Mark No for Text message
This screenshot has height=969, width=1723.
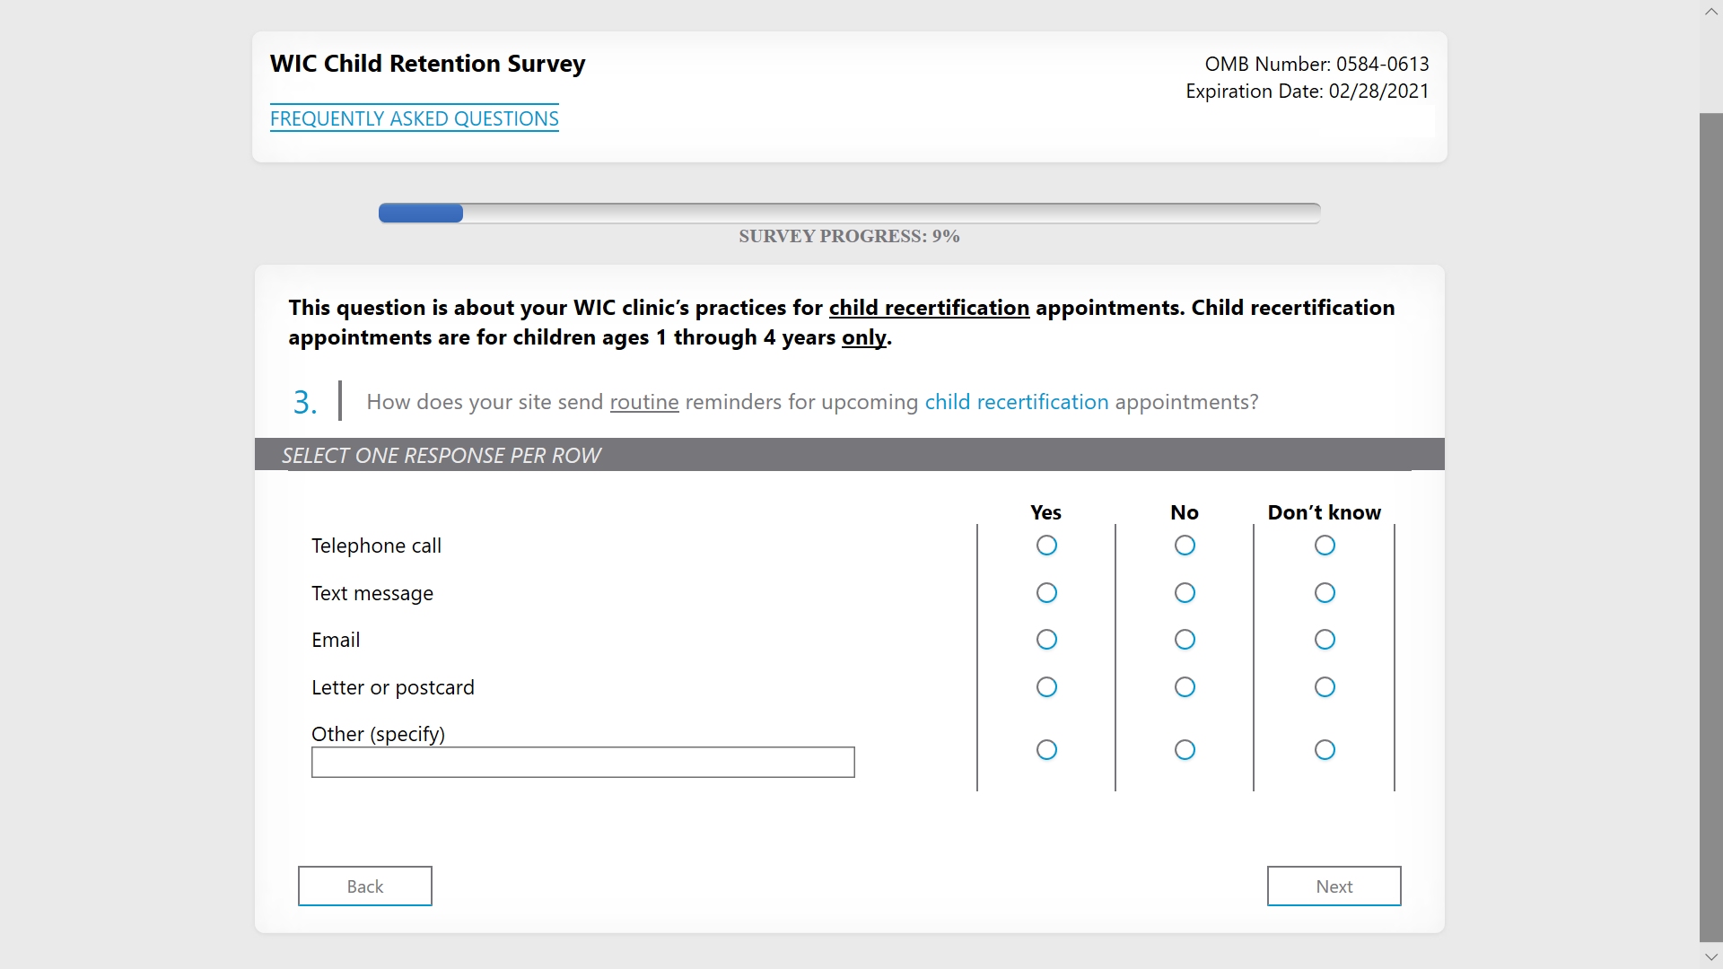click(x=1185, y=593)
